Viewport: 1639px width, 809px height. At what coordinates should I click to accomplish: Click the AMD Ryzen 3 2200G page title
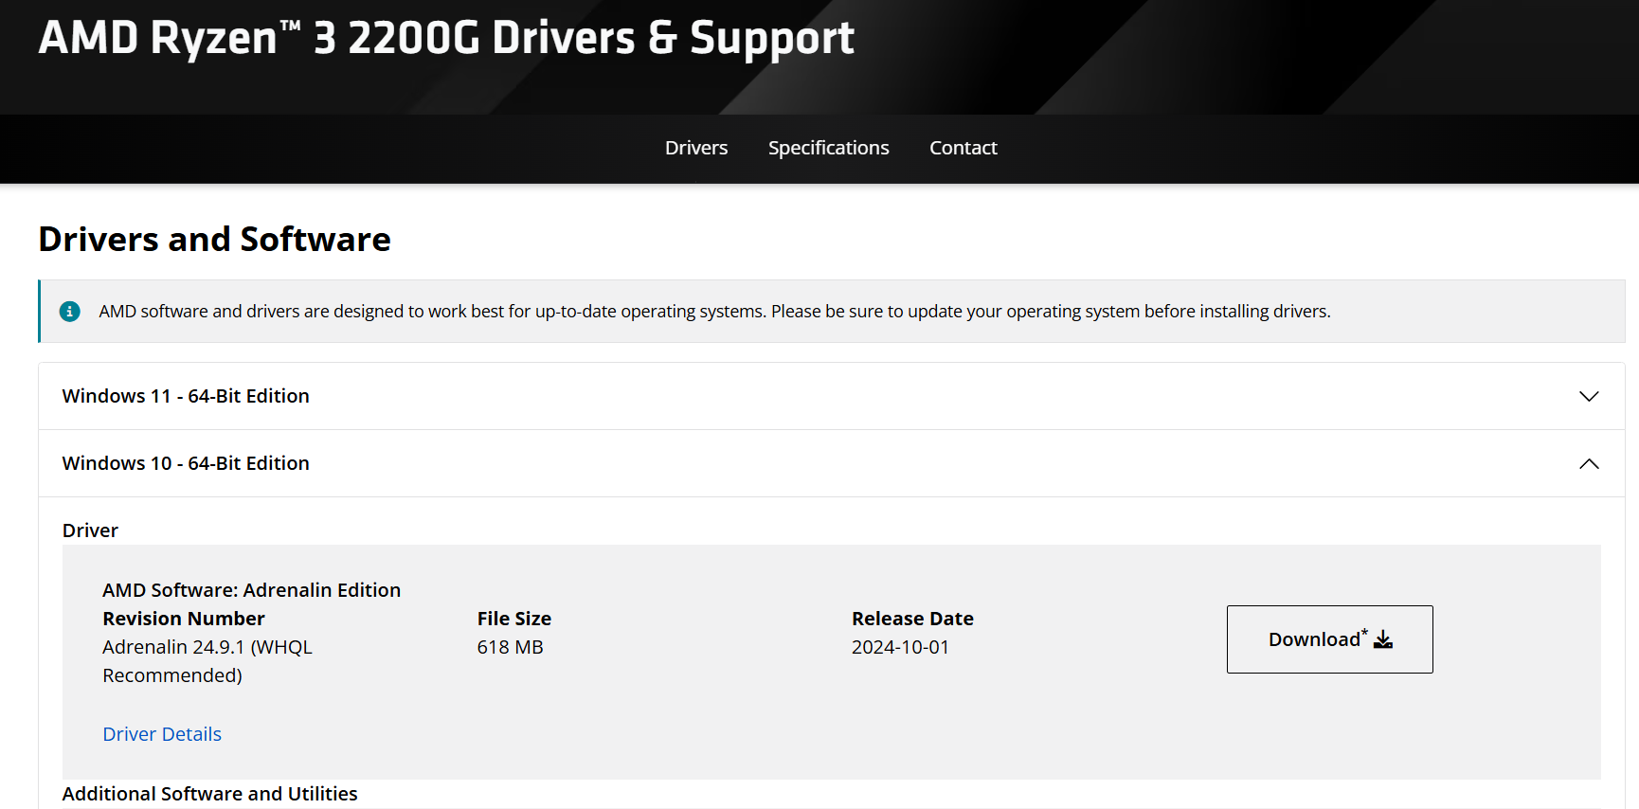click(446, 38)
